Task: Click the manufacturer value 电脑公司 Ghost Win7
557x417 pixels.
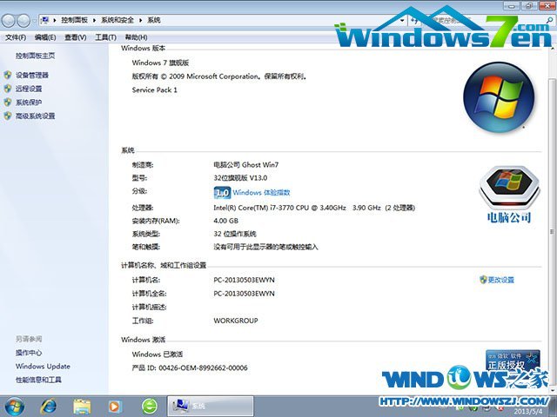Action: (x=245, y=165)
